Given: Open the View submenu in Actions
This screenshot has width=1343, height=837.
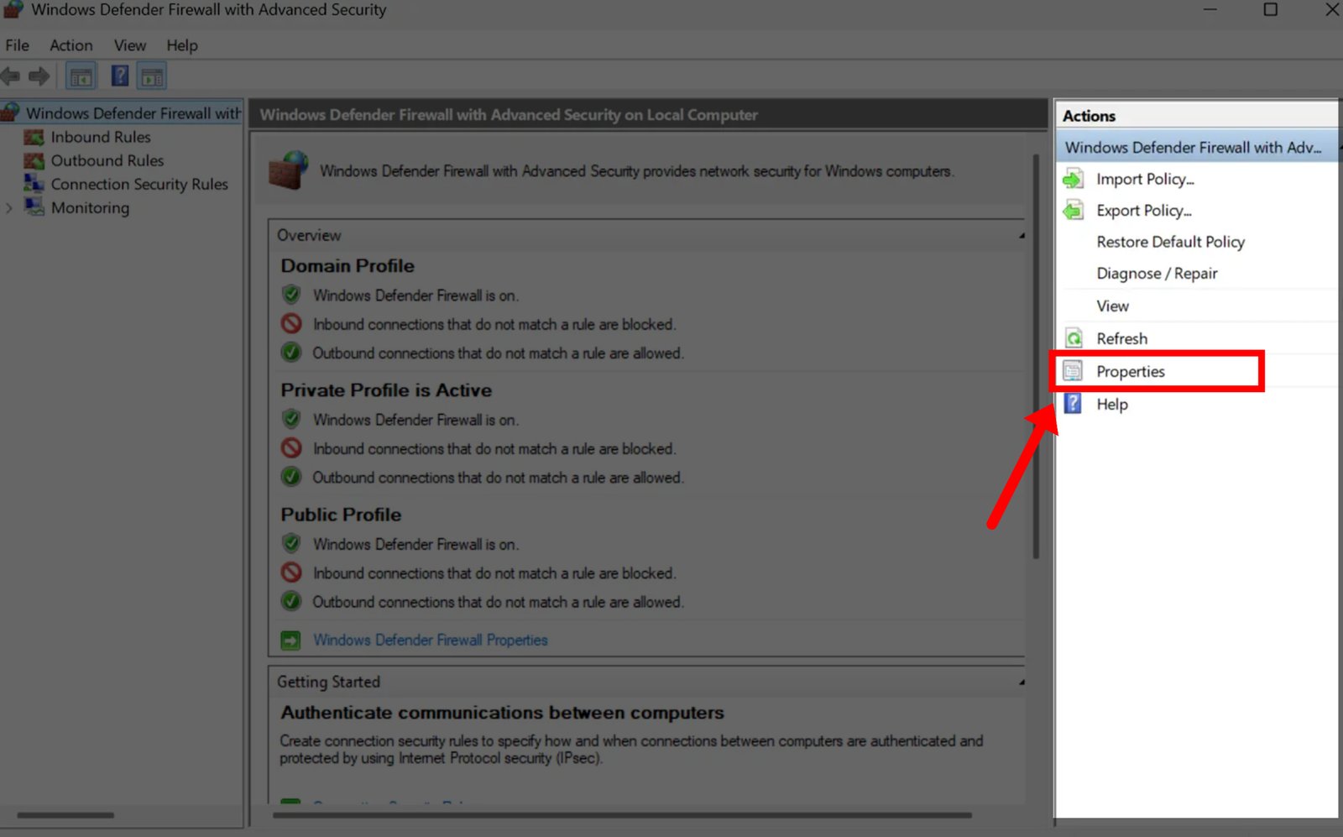Looking at the screenshot, I should [x=1112, y=306].
